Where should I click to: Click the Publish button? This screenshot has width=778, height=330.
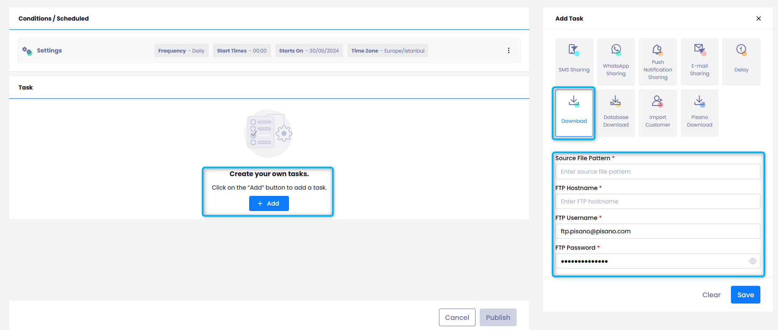tap(498, 317)
